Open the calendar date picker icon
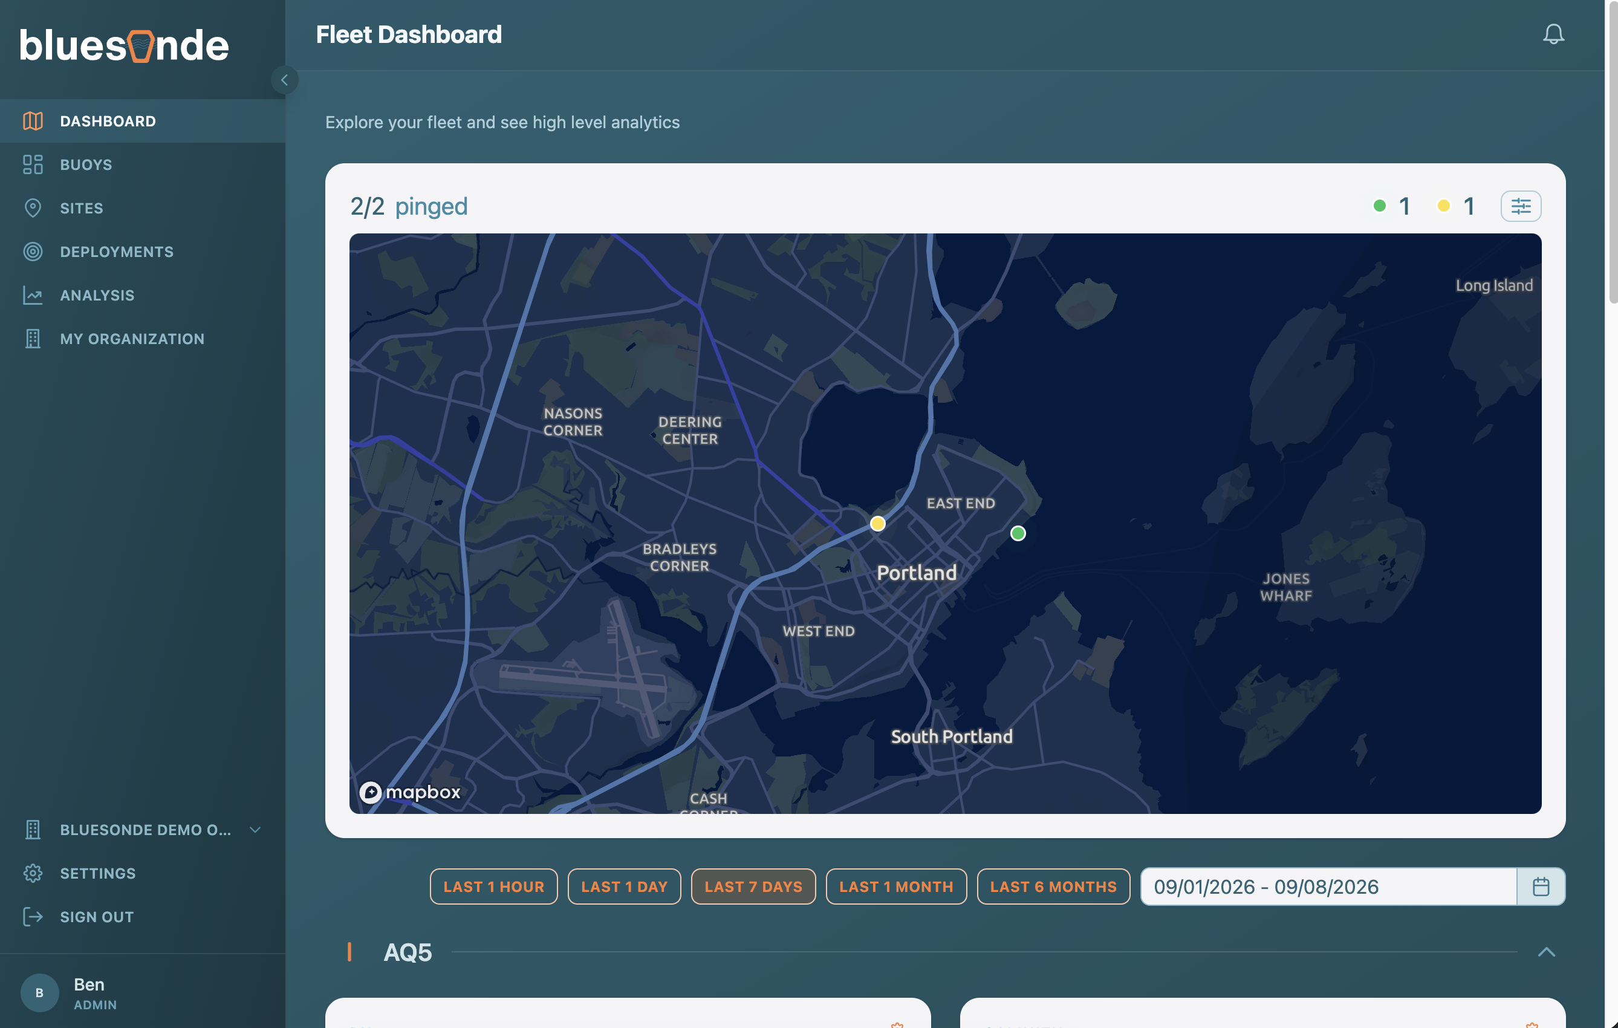Screen dimensions: 1618x1028 click(1541, 887)
